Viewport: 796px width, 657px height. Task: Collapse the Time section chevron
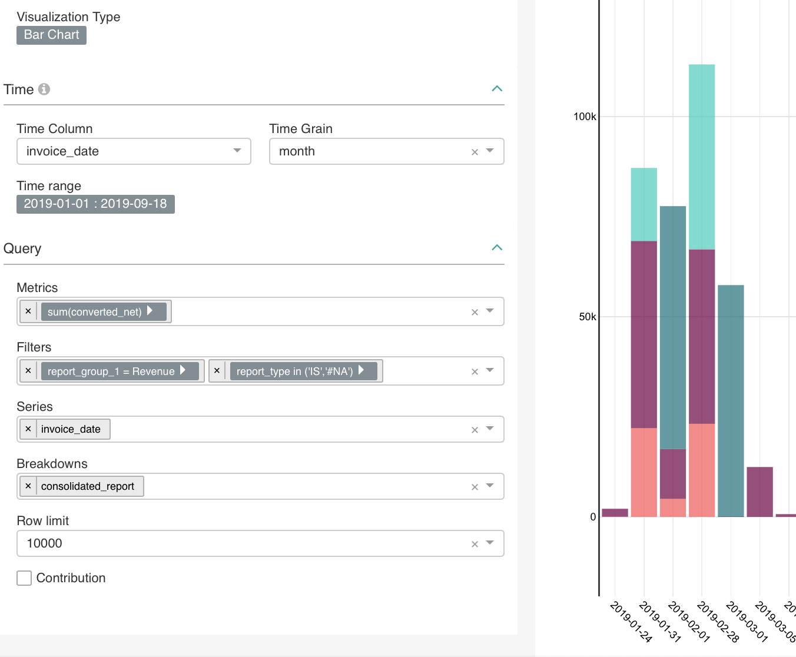pos(497,89)
